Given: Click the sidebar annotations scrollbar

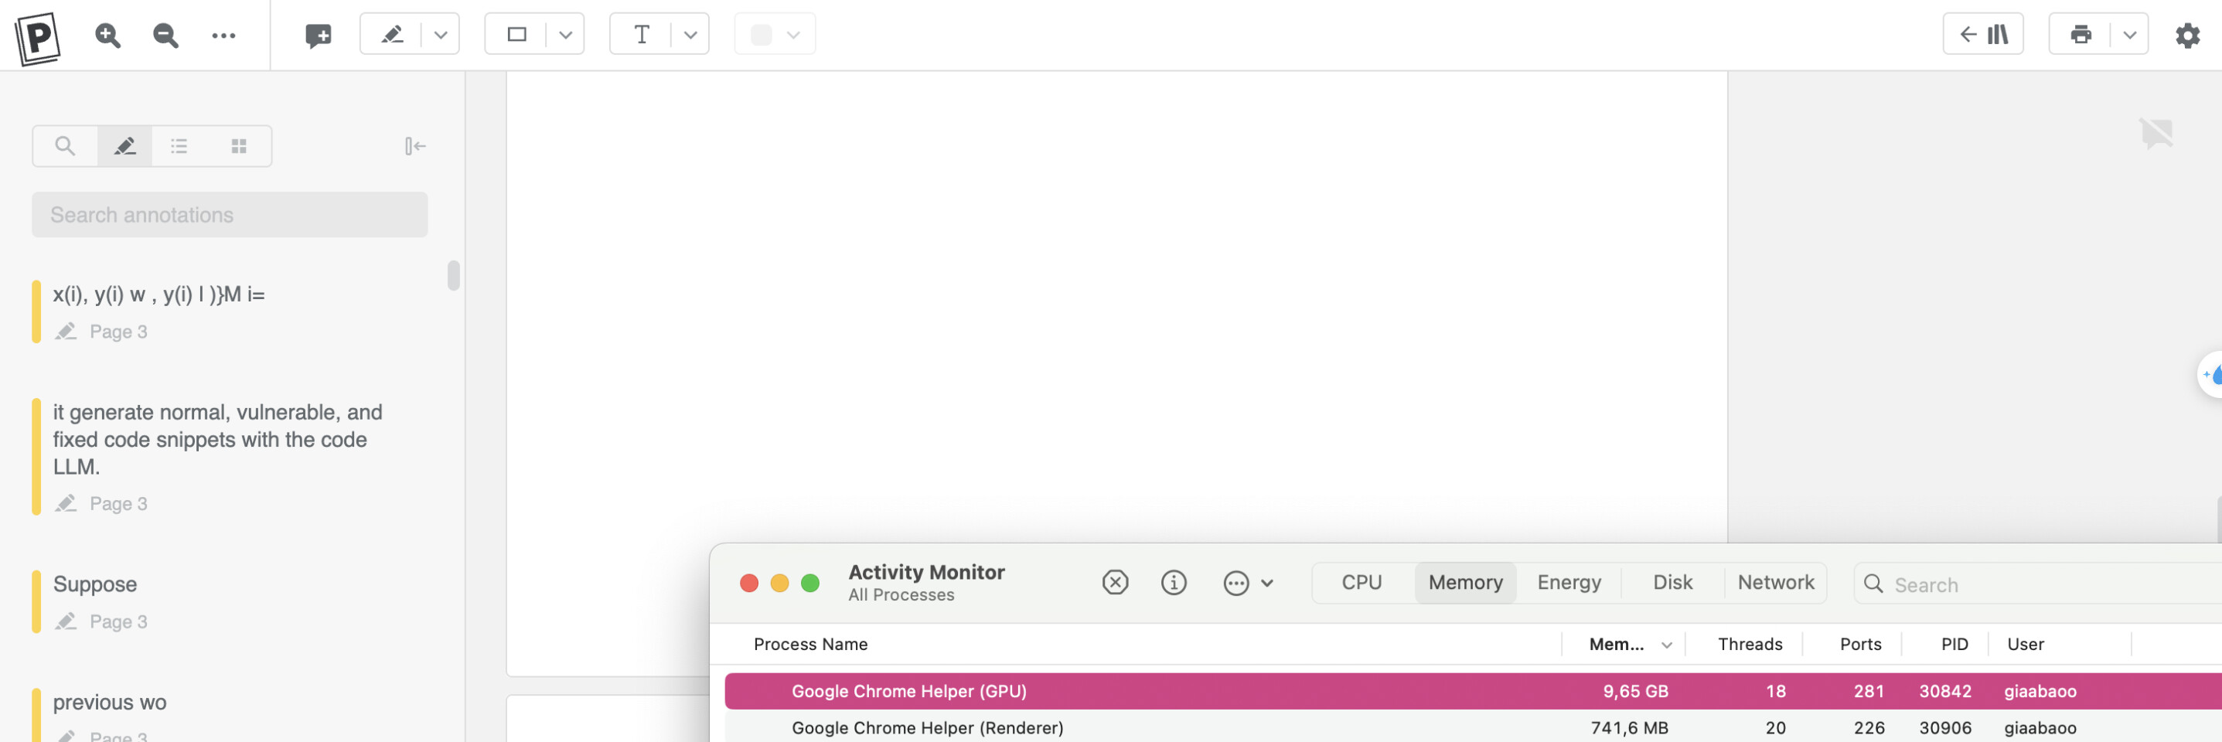Looking at the screenshot, I should click(454, 276).
